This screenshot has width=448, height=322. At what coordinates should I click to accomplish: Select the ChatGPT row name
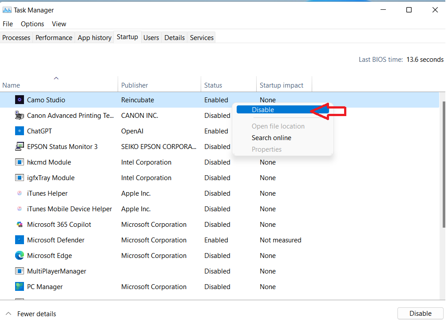tap(40, 131)
